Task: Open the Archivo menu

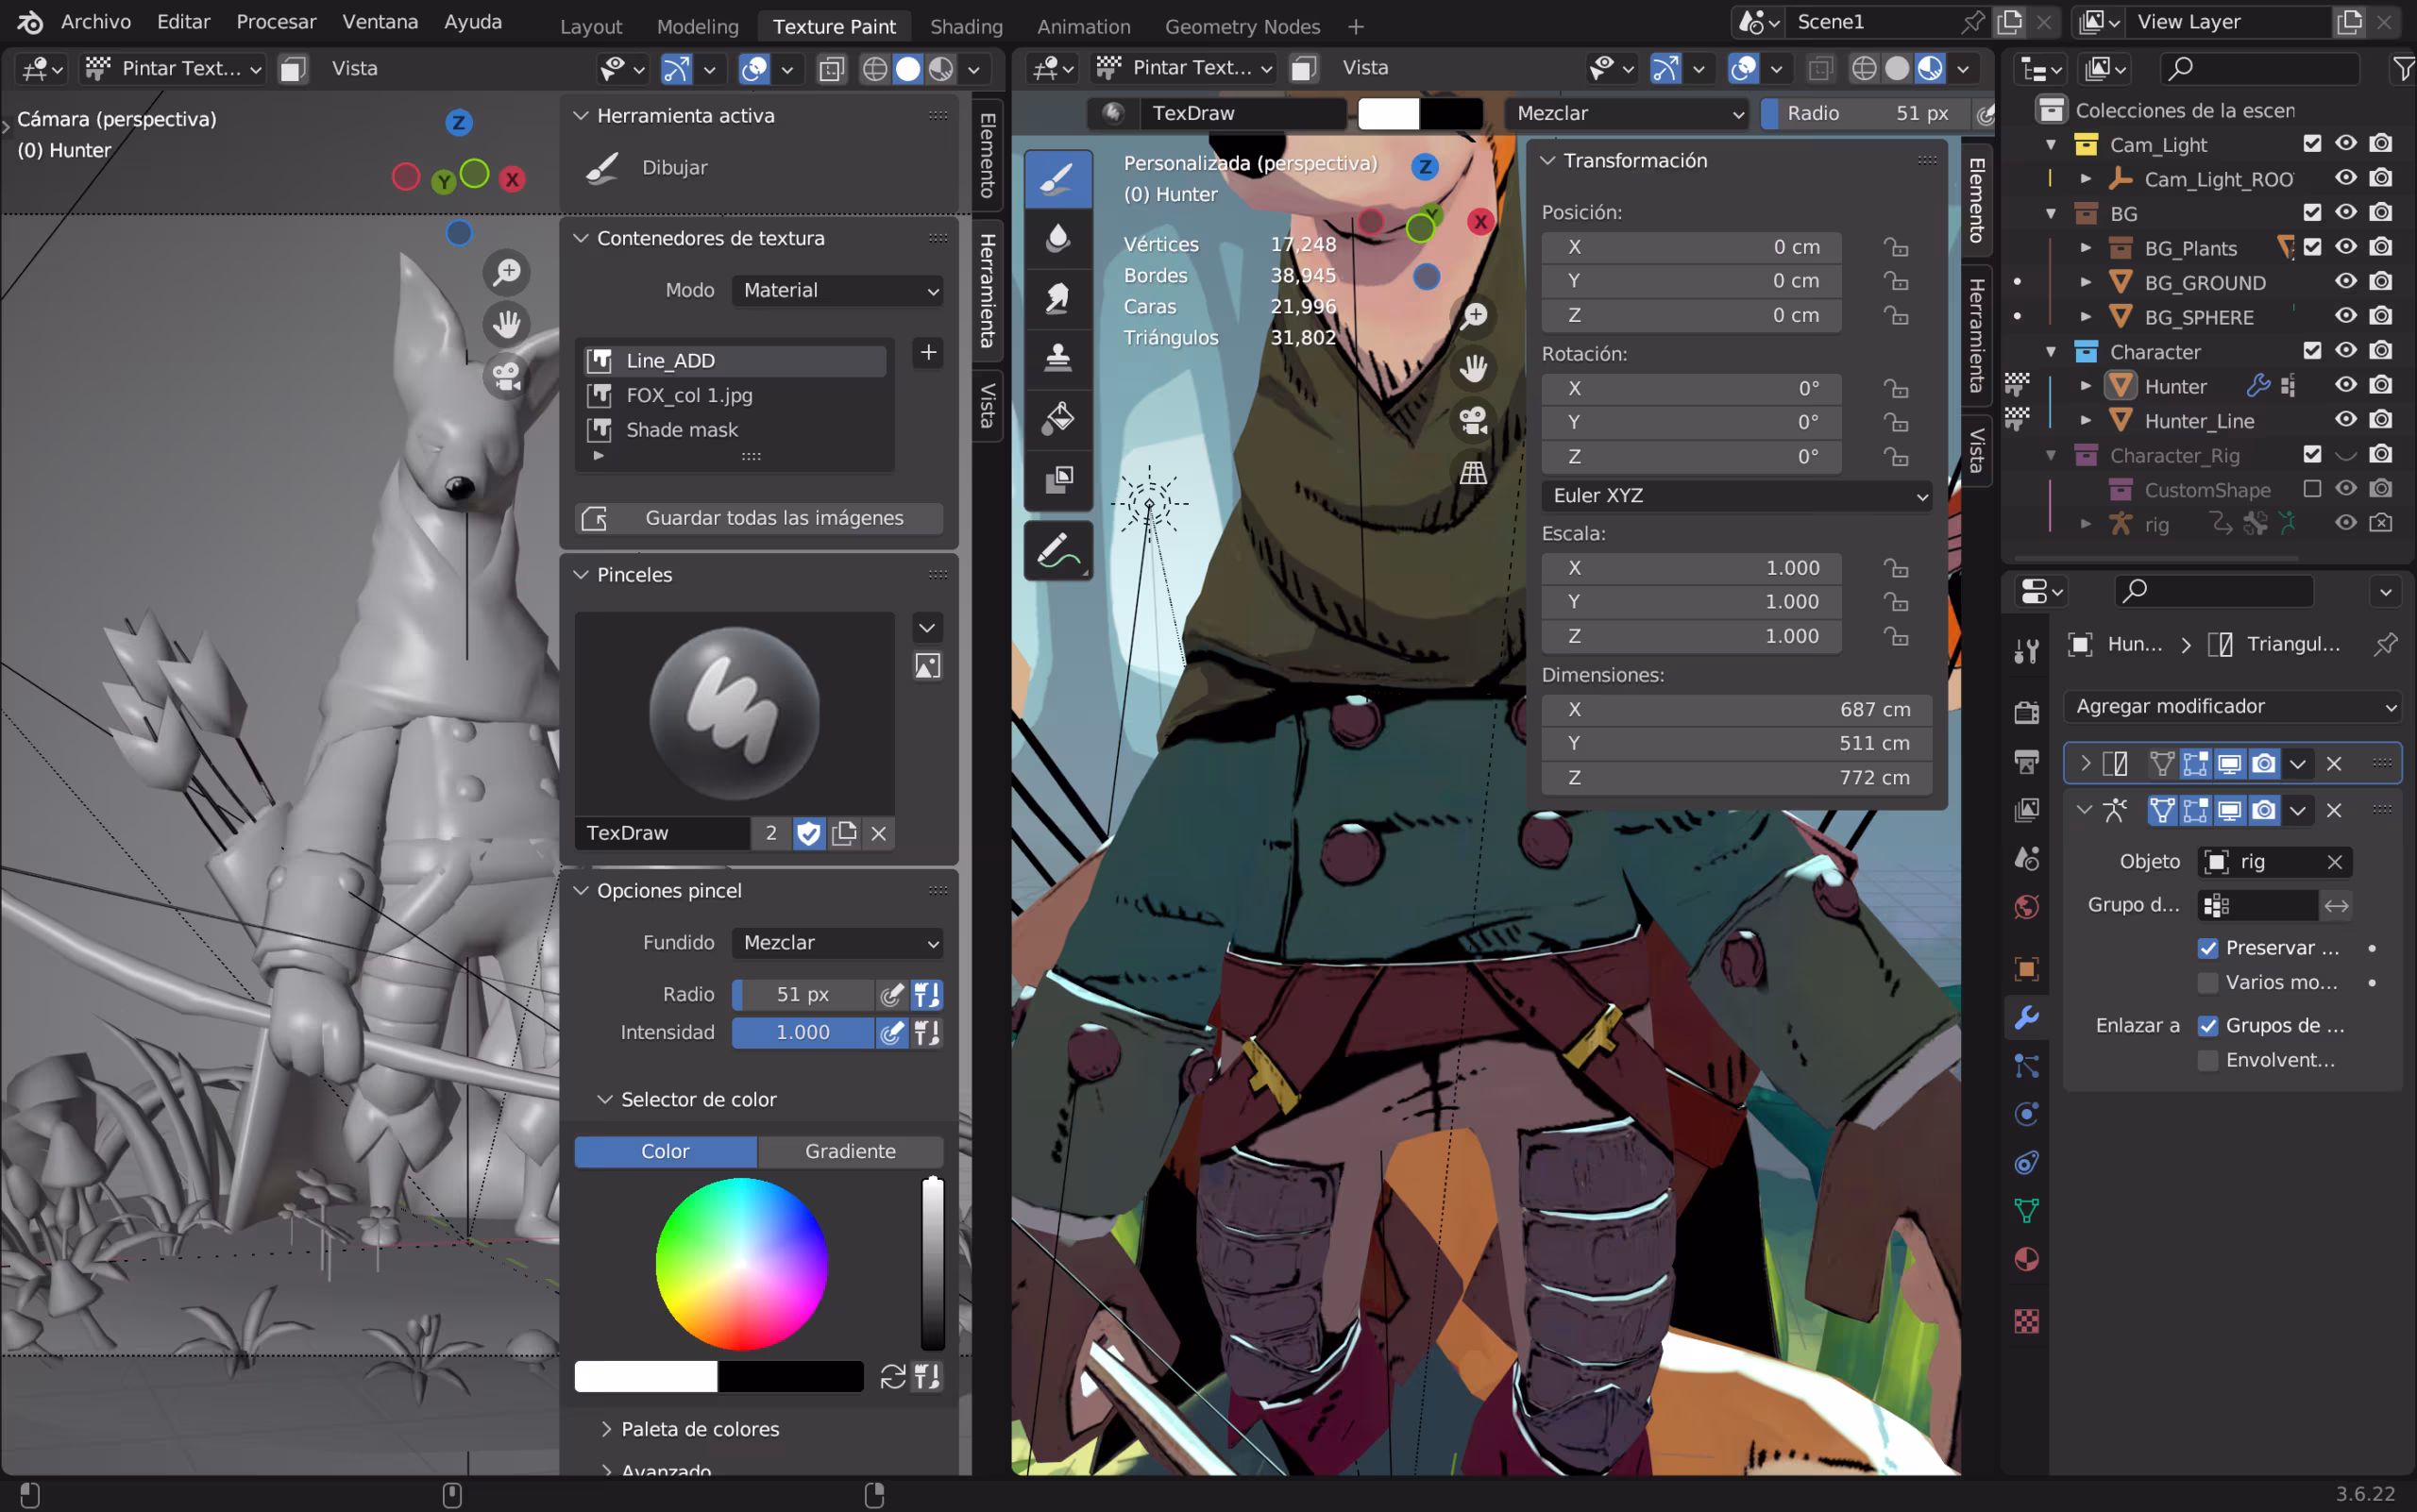Action: (96, 22)
